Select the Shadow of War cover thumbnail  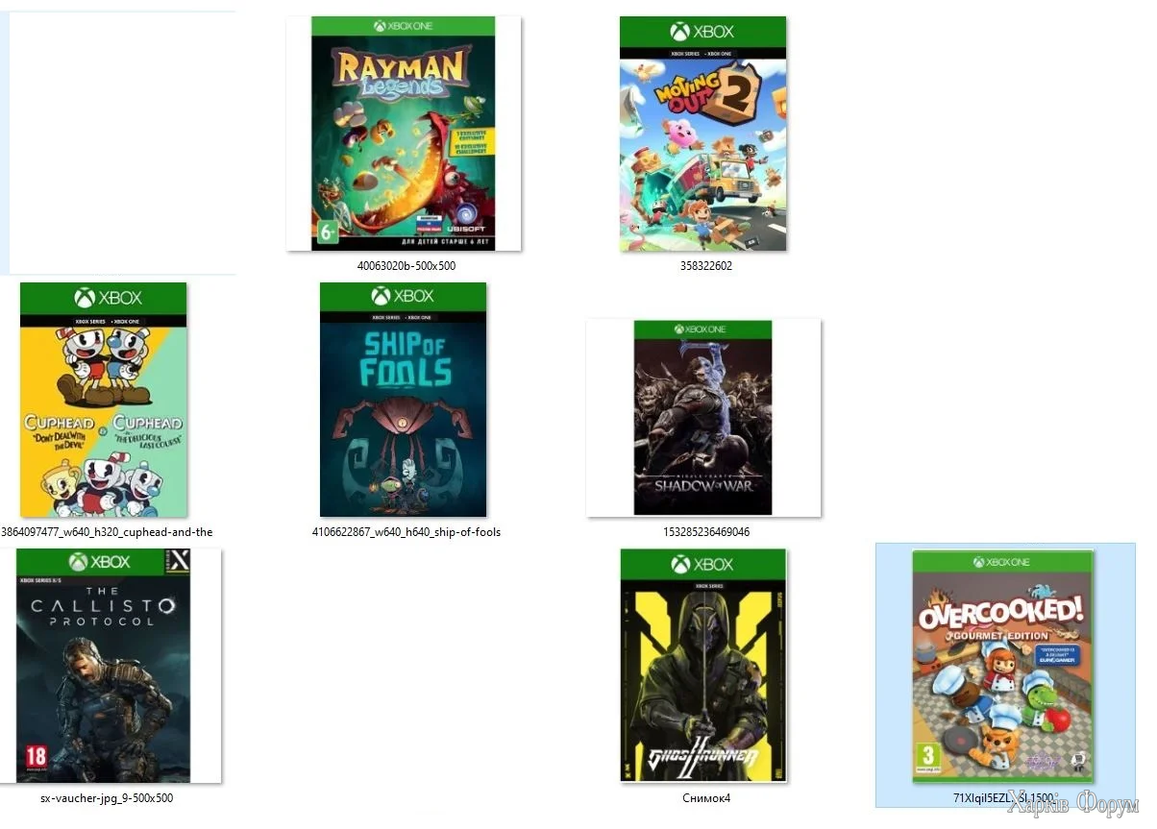[703, 418]
